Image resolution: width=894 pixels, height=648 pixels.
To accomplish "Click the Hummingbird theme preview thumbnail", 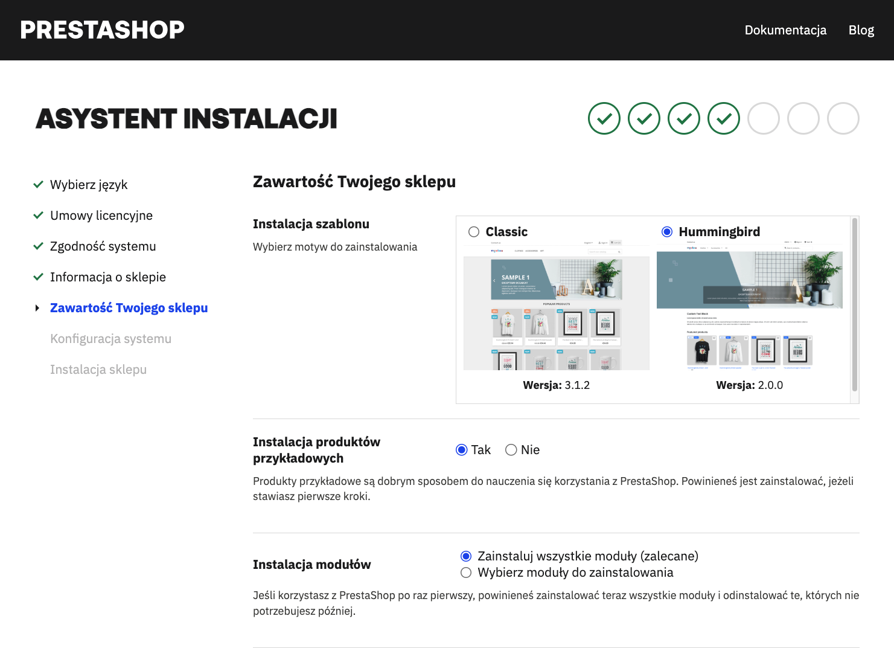I will tap(750, 306).
